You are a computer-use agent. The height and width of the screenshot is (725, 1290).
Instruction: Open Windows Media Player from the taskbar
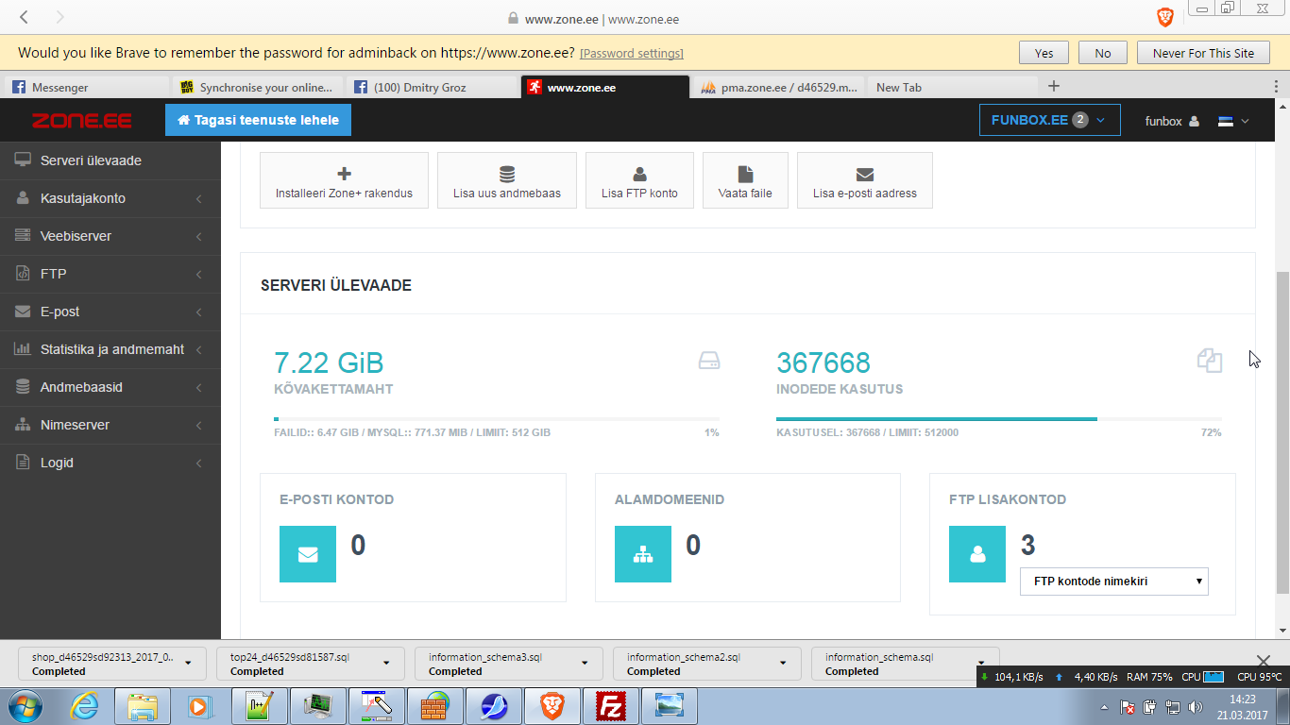[198, 706]
